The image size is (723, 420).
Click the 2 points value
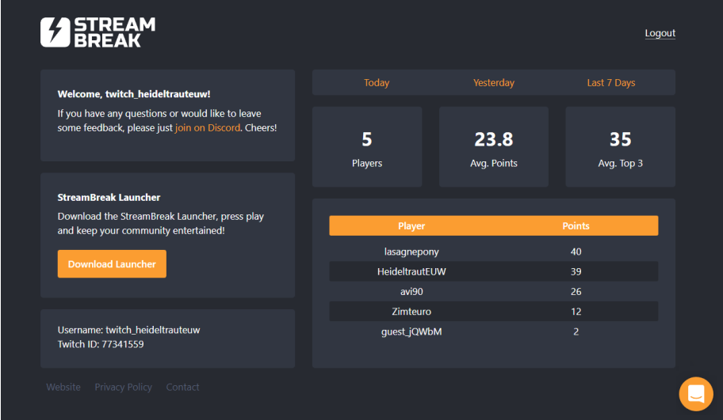pos(576,331)
